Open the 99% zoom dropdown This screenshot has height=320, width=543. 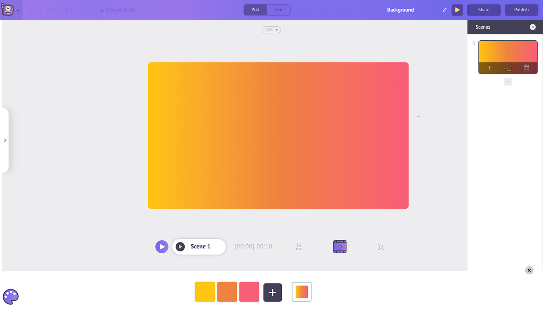pos(271,30)
